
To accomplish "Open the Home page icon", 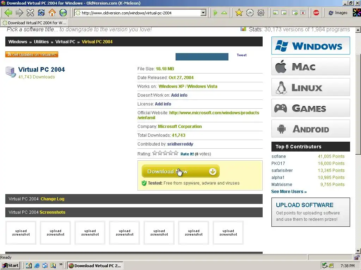I will [52, 13].
